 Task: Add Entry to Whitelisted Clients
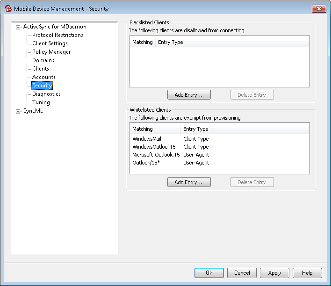189,182
